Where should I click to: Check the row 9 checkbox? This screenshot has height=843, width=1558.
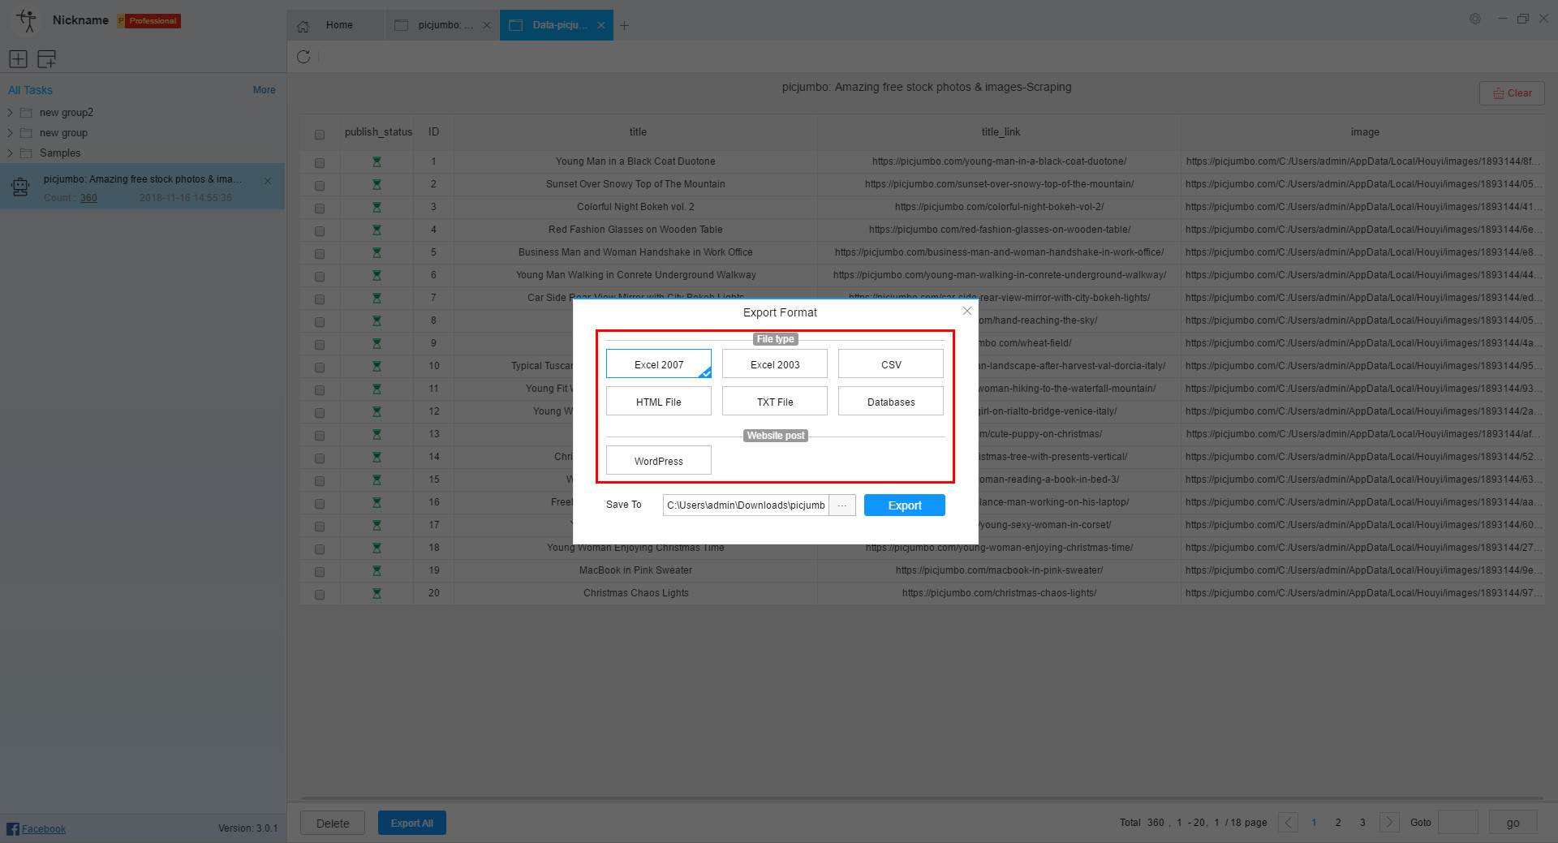tap(320, 345)
